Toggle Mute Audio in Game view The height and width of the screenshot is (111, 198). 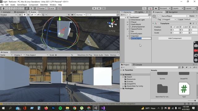tap(98, 55)
